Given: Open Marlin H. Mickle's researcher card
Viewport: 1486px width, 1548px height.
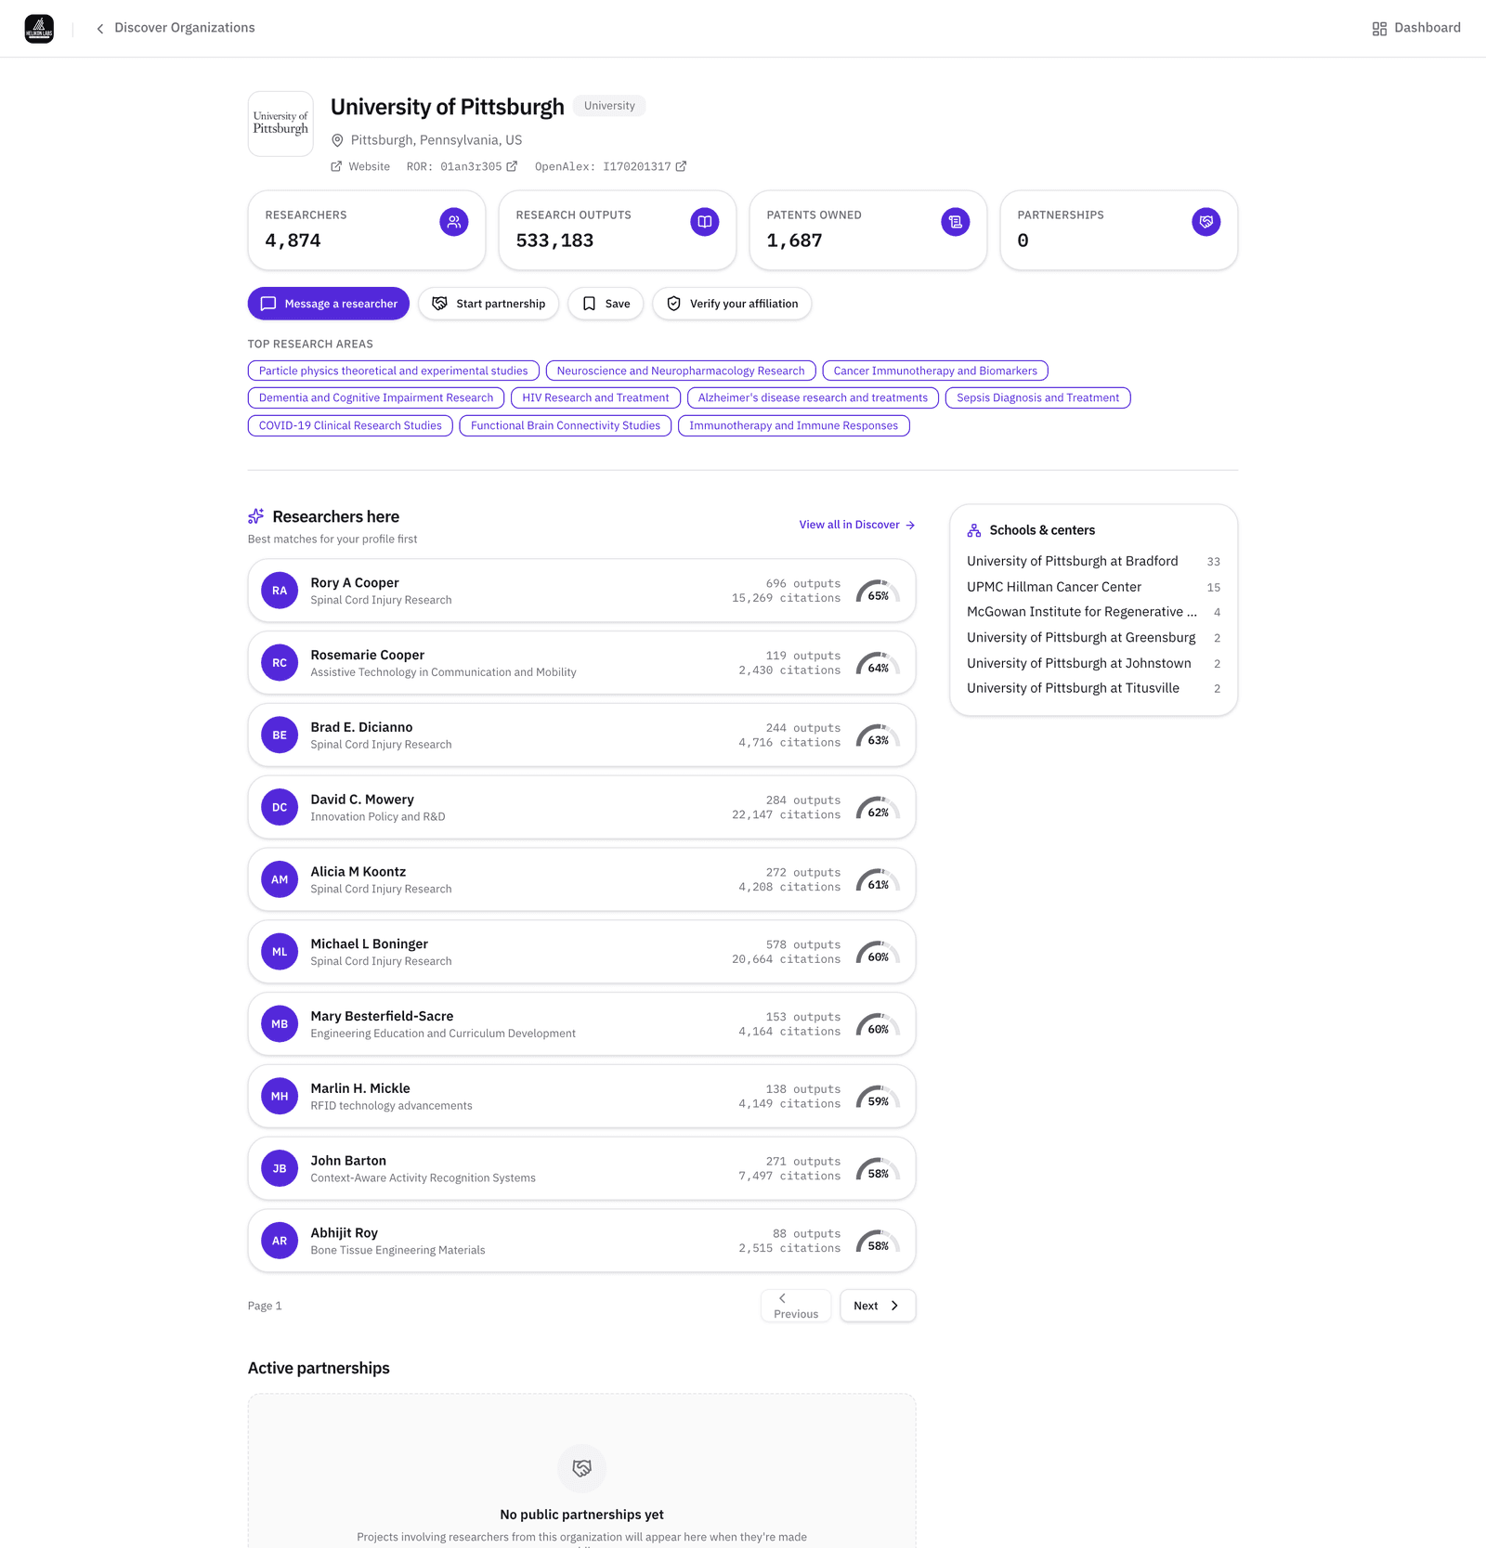Looking at the screenshot, I should pyautogui.click(x=581, y=1097).
